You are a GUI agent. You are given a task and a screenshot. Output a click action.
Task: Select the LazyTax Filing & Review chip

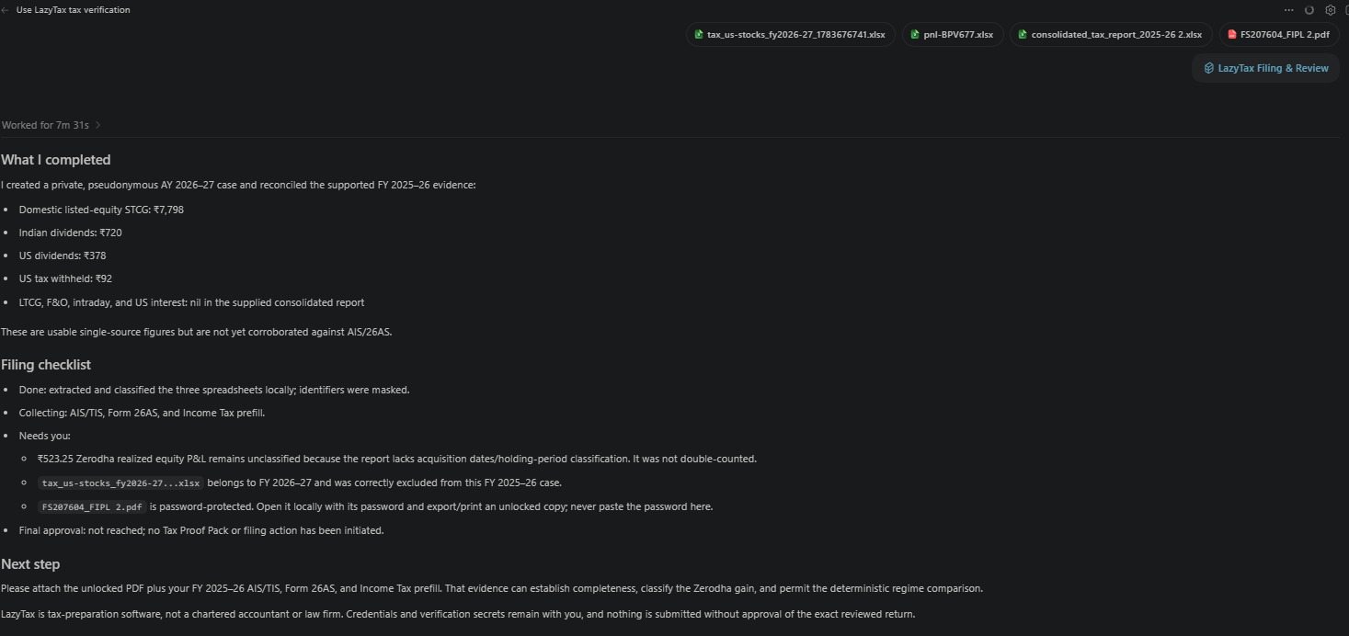tap(1266, 68)
